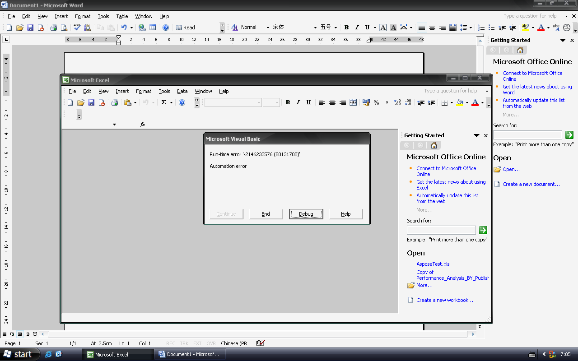
Task: Click the Print icon in Word toolbar
Action: [53, 28]
